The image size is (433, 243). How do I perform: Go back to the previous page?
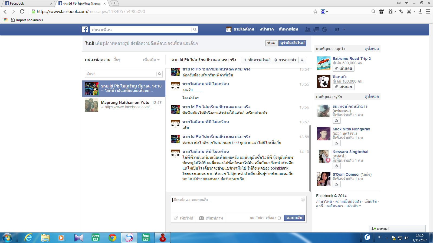tap(5, 11)
